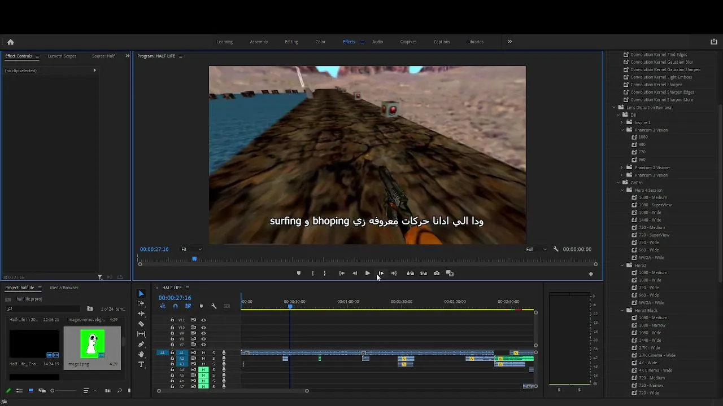Image resolution: width=723 pixels, height=406 pixels.
Task: Click the Program monitor playhead marker
Action: click(x=194, y=259)
